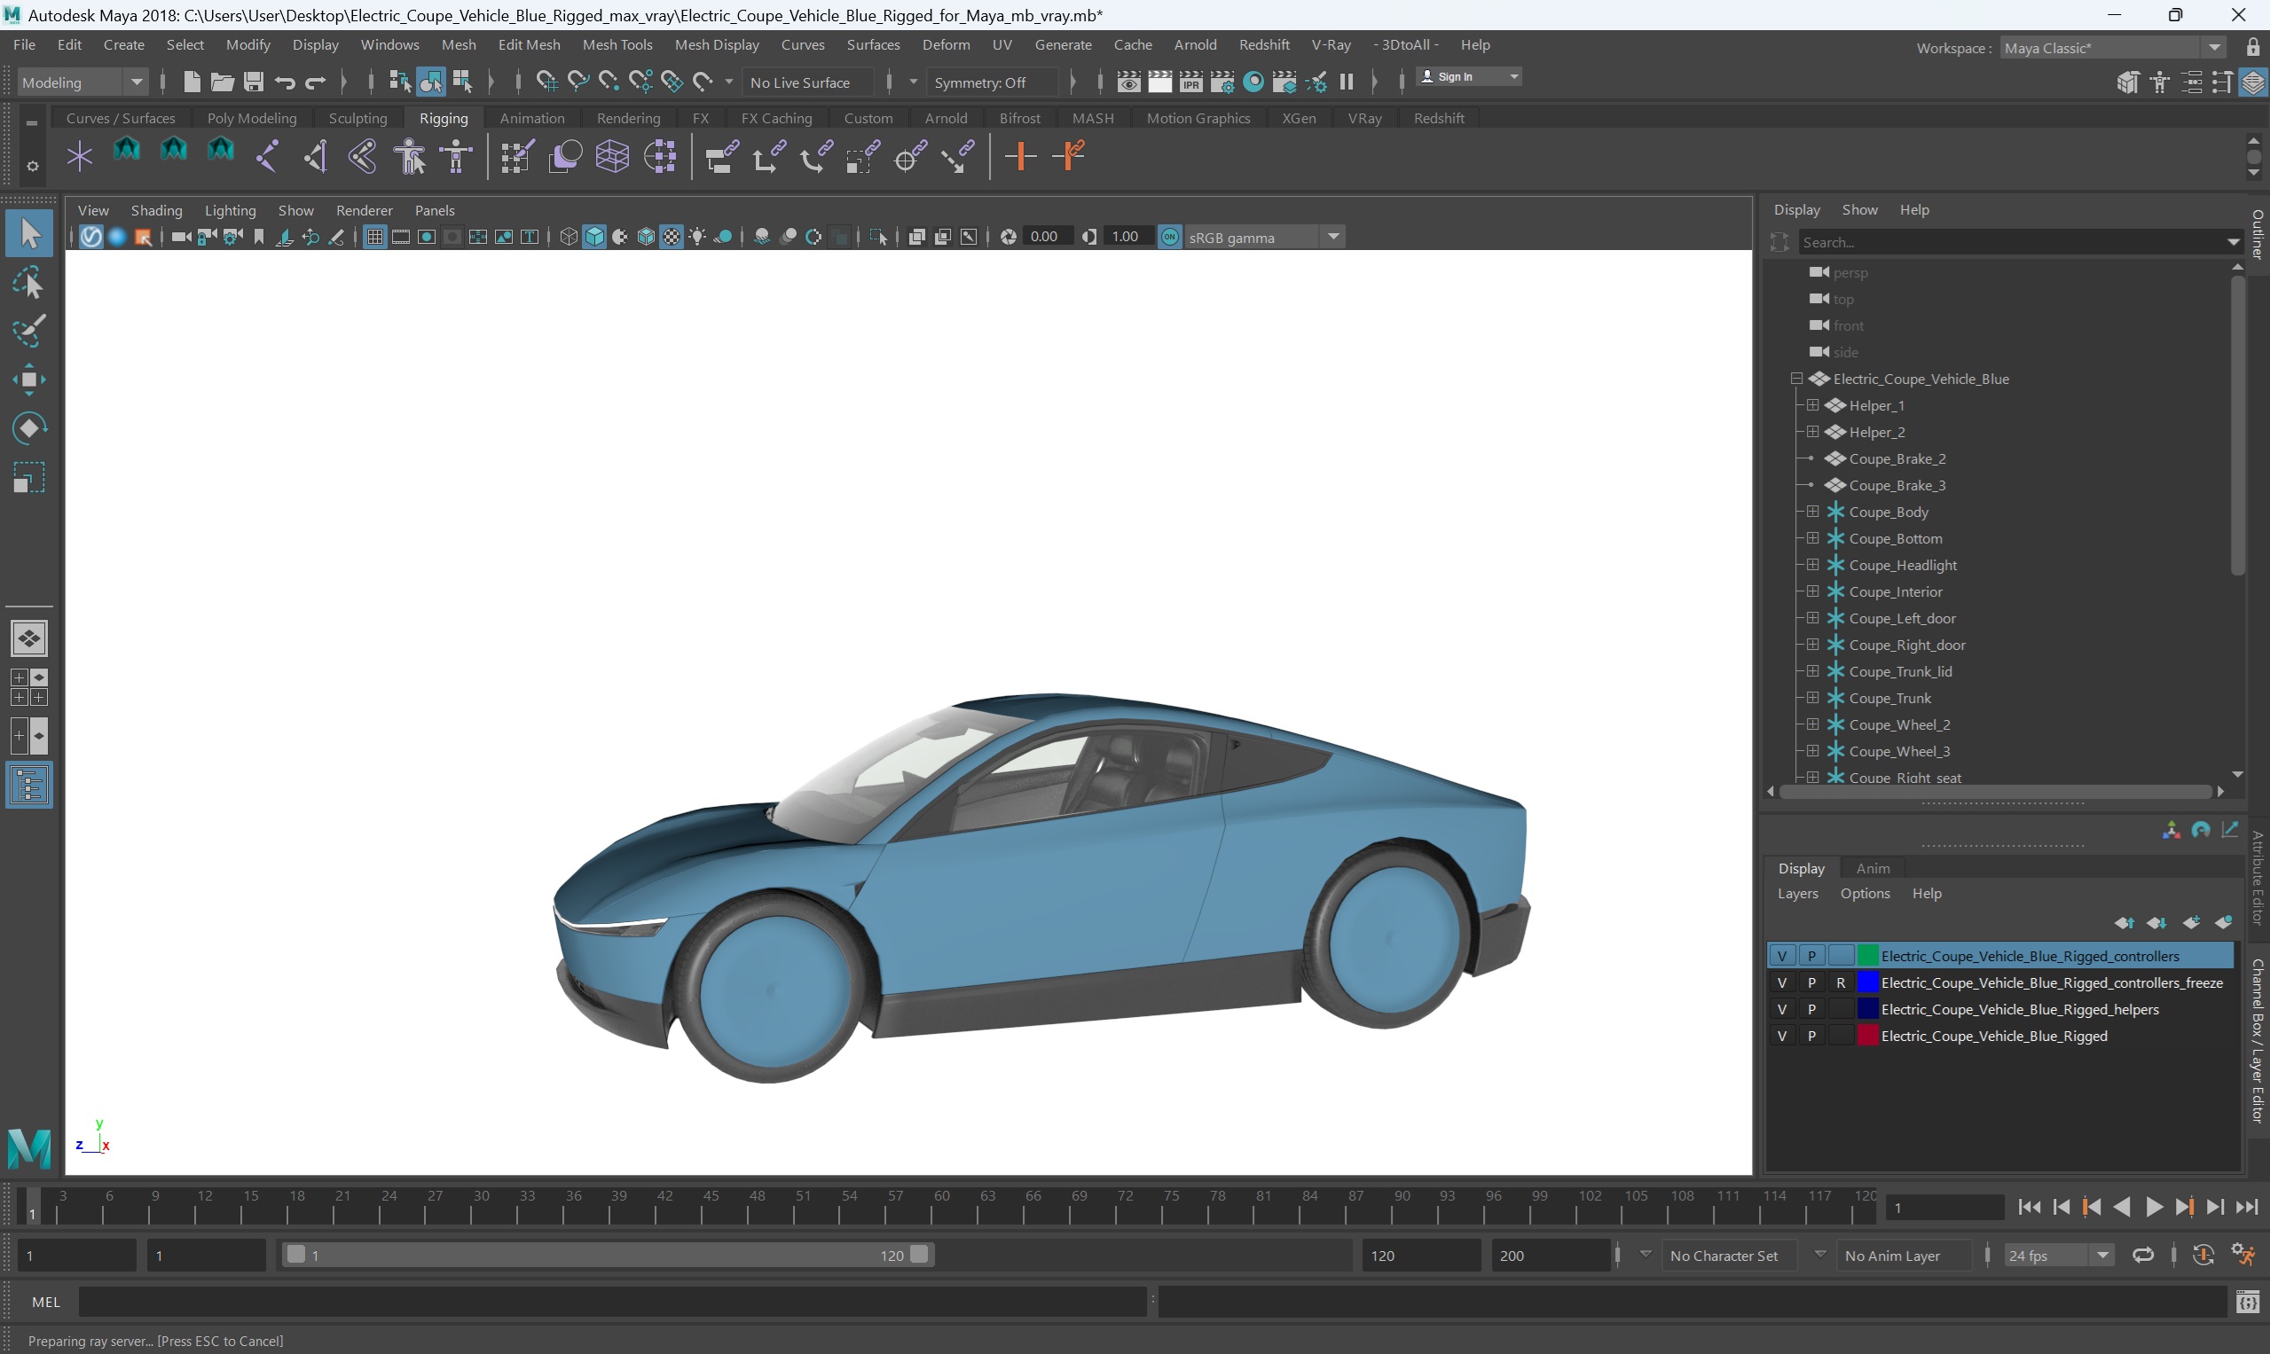Viewport: 2270px width, 1354px height.
Task: Click green color swatch of controllers layer
Action: (x=1868, y=956)
